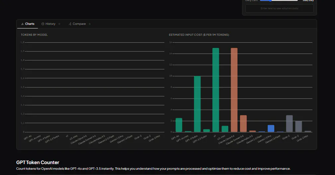Focus the 'Enter text to see volume costs' box

(280, 9)
